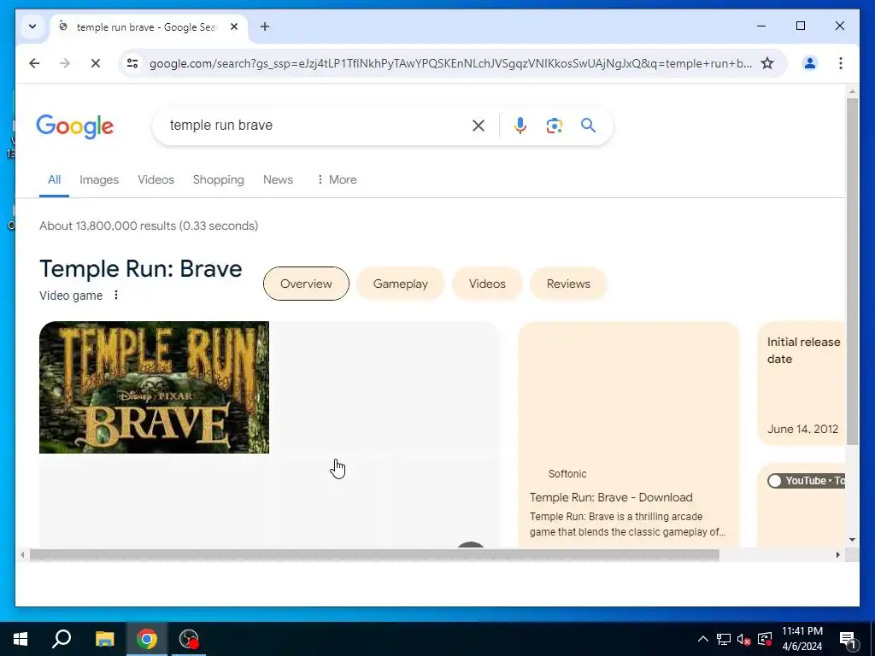
Task: Open Windows taskbar search
Action: click(62, 639)
